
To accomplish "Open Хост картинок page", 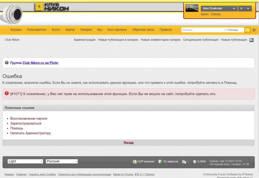I will 117,30.
